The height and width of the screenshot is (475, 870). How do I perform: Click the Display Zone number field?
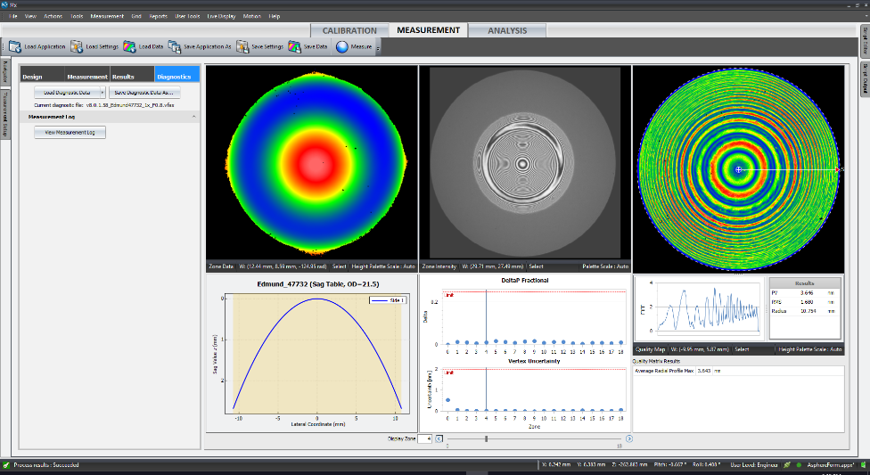pos(423,438)
